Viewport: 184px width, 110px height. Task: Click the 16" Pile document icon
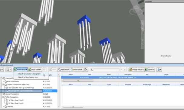[7, 100]
